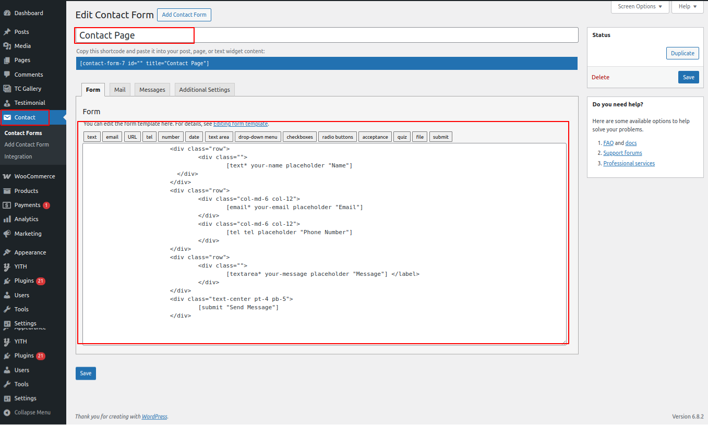The image size is (708, 425).
Task: Open Posts from the admin sidebar
Action: (x=21, y=32)
